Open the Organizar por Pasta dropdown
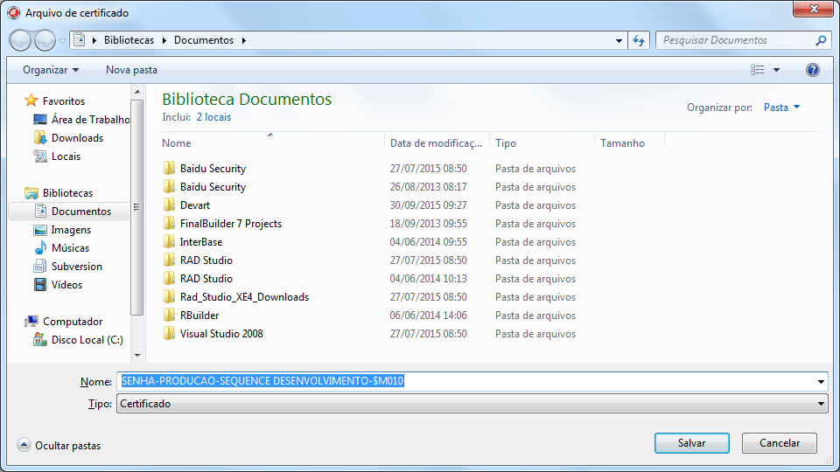Image resolution: width=840 pixels, height=472 pixels. click(x=781, y=108)
